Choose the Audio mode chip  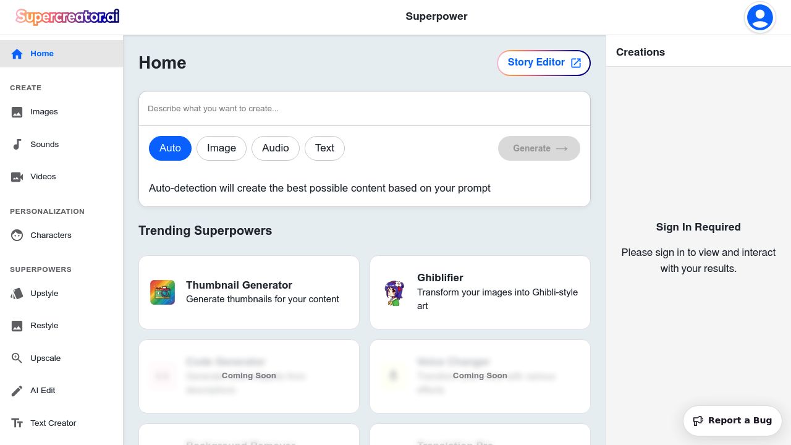pos(275,148)
